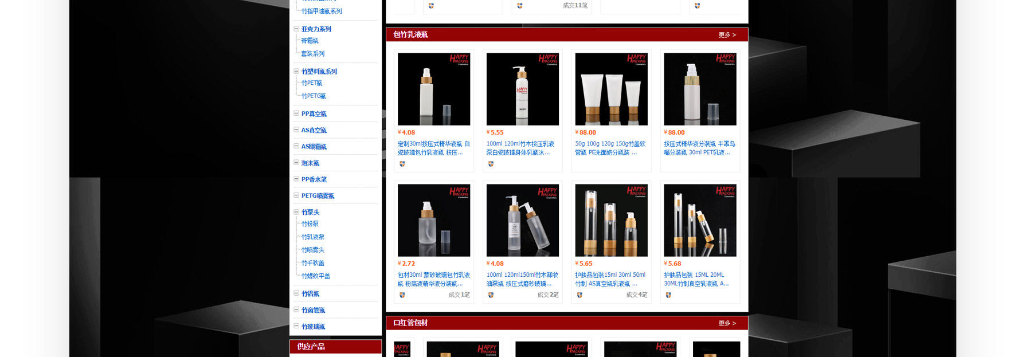The image size is (1026, 357).
Task: Toggle the PP真空瓶 category expander
Action: click(296, 113)
